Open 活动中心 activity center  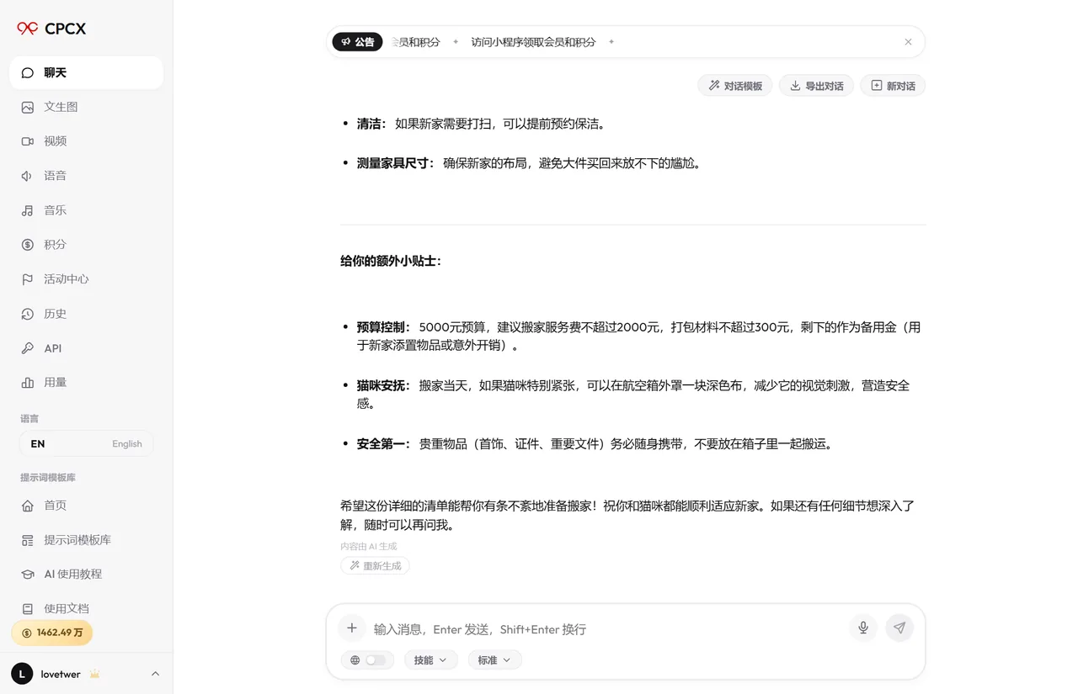coord(86,279)
